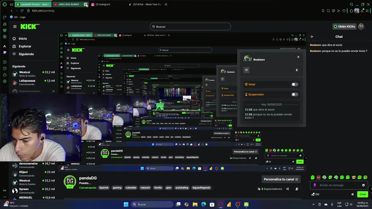Open Microsoft Edge from the taskbar
372x209 pixels.
[x=203, y=204]
